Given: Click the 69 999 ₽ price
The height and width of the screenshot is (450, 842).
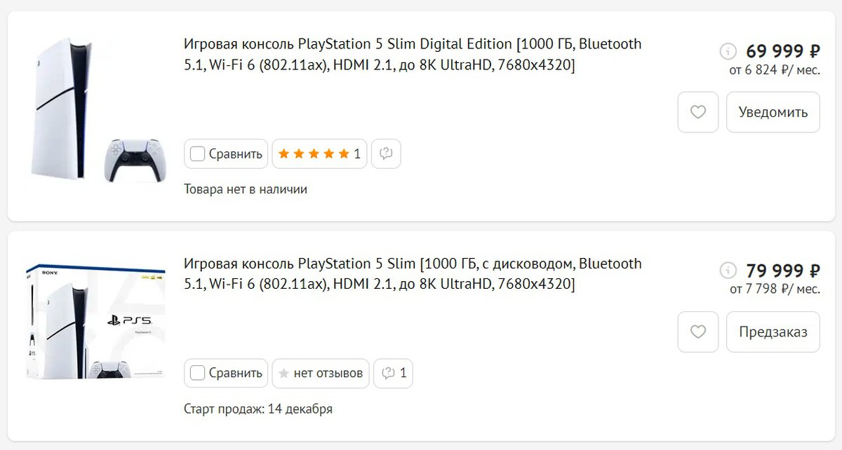Looking at the screenshot, I should coord(782,51).
